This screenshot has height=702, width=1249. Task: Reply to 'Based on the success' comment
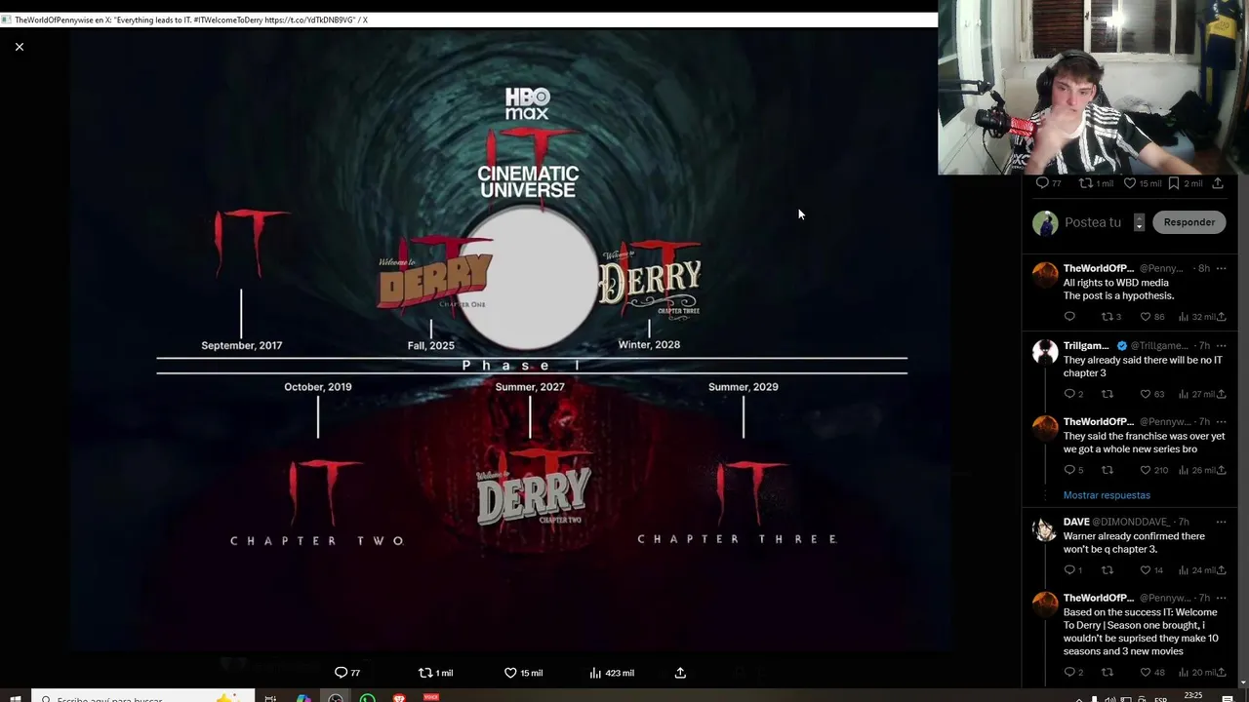click(1073, 672)
